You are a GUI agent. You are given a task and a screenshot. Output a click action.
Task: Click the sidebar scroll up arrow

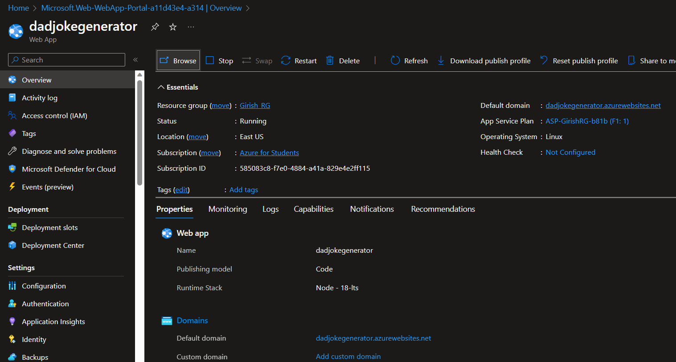pos(139,75)
